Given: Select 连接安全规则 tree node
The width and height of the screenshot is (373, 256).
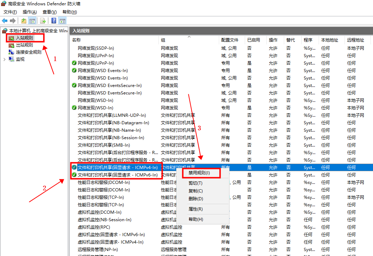Looking at the screenshot, I should coord(28,52).
